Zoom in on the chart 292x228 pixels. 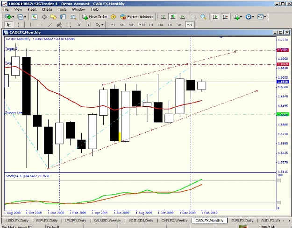pos(194,17)
